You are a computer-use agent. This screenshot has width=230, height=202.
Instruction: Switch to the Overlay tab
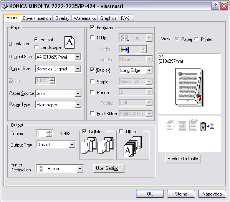[62, 18]
